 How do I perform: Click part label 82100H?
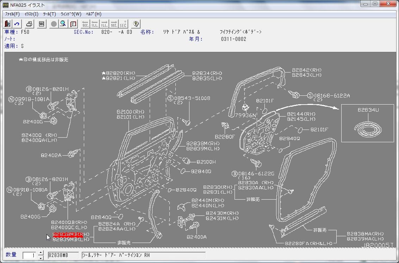pos(206,162)
